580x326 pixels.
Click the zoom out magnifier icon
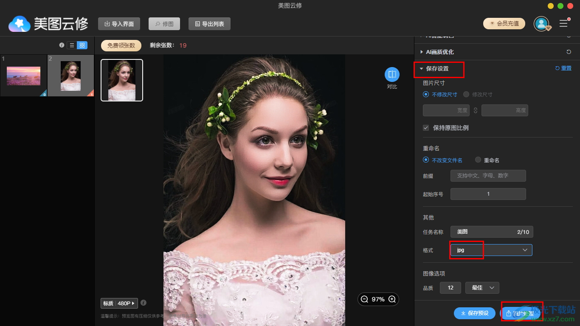[x=364, y=299]
